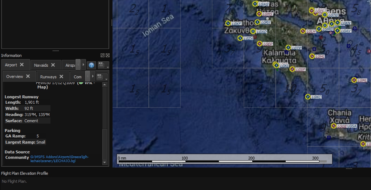This screenshot has height=190, width=371.
Task: Click the LGMG airport symbol
Action: click(x=319, y=29)
